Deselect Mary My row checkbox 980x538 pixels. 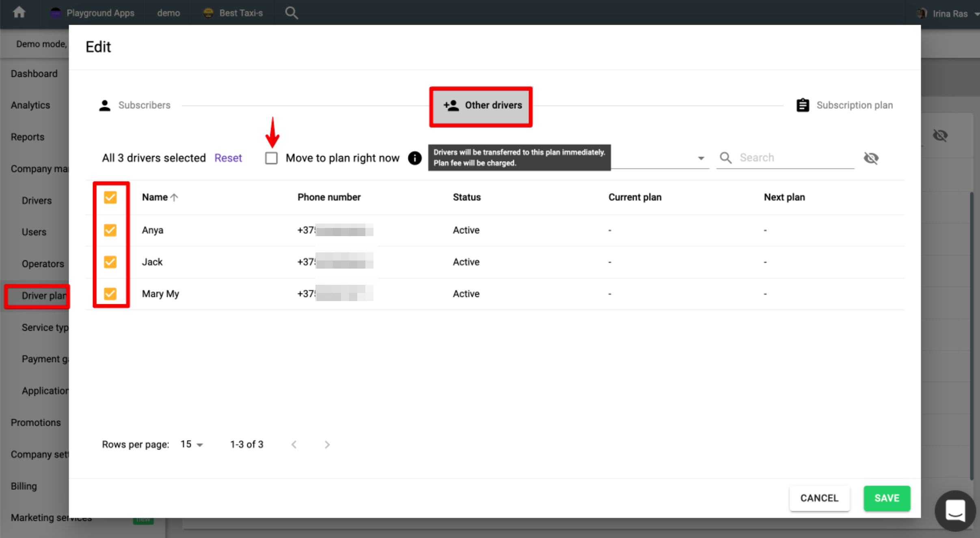tap(110, 293)
